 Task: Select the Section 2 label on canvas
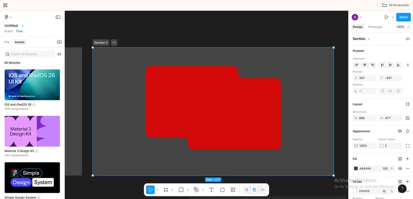101,43
